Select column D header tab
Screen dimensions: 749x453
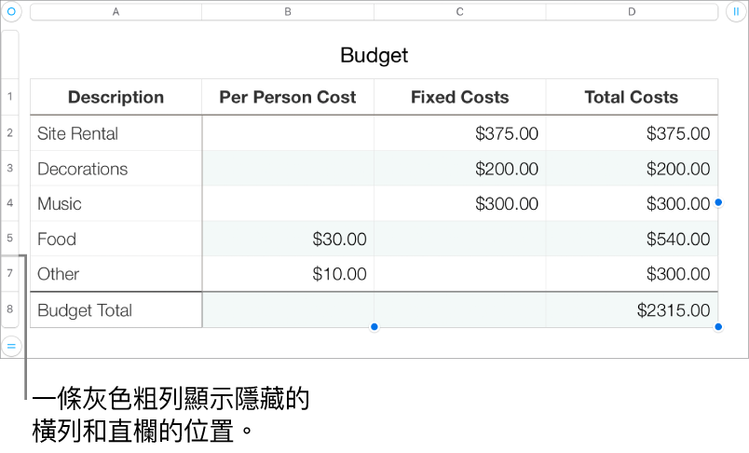[632, 12]
